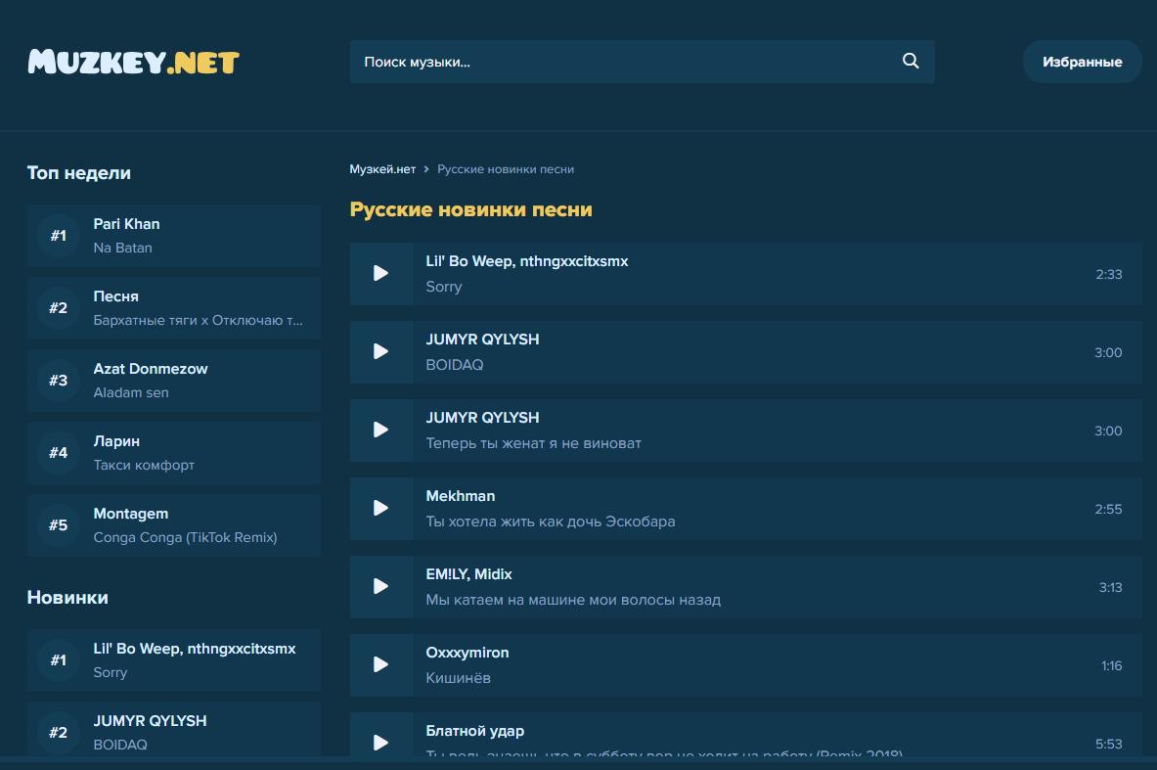The width and height of the screenshot is (1157, 770).
Task: Play the track Теперь ты женат я не виноват
Action: [381, 430]
